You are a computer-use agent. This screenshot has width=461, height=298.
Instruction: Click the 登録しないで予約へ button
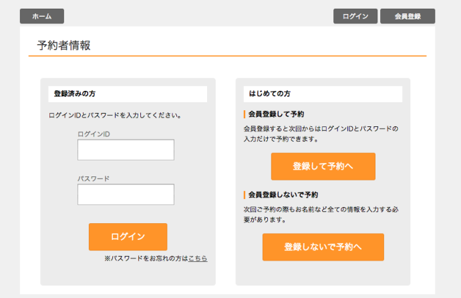(x=323, y=247)
